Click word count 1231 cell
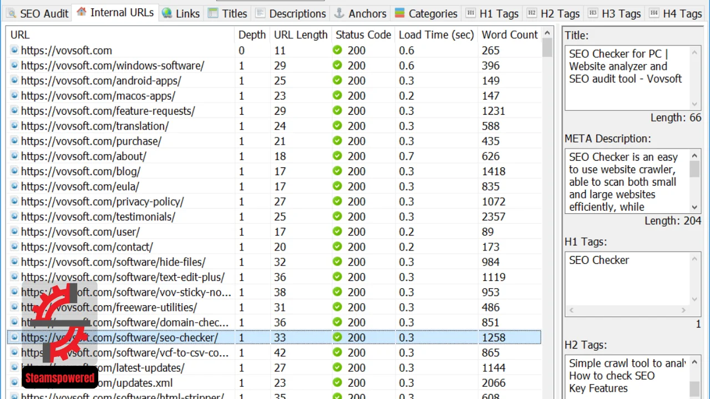710x399 pixels. 494,111
